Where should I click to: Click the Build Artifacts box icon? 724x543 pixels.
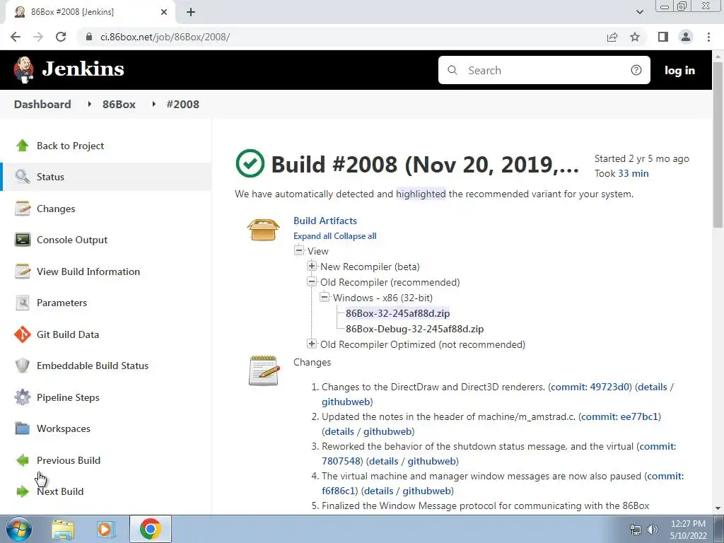[x=263, y=229]
